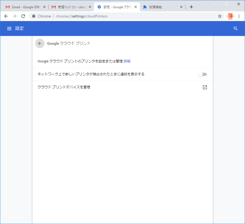Close the 拡張機能 tab
This screenshot has height=224, width=245.
click(181, 7)
